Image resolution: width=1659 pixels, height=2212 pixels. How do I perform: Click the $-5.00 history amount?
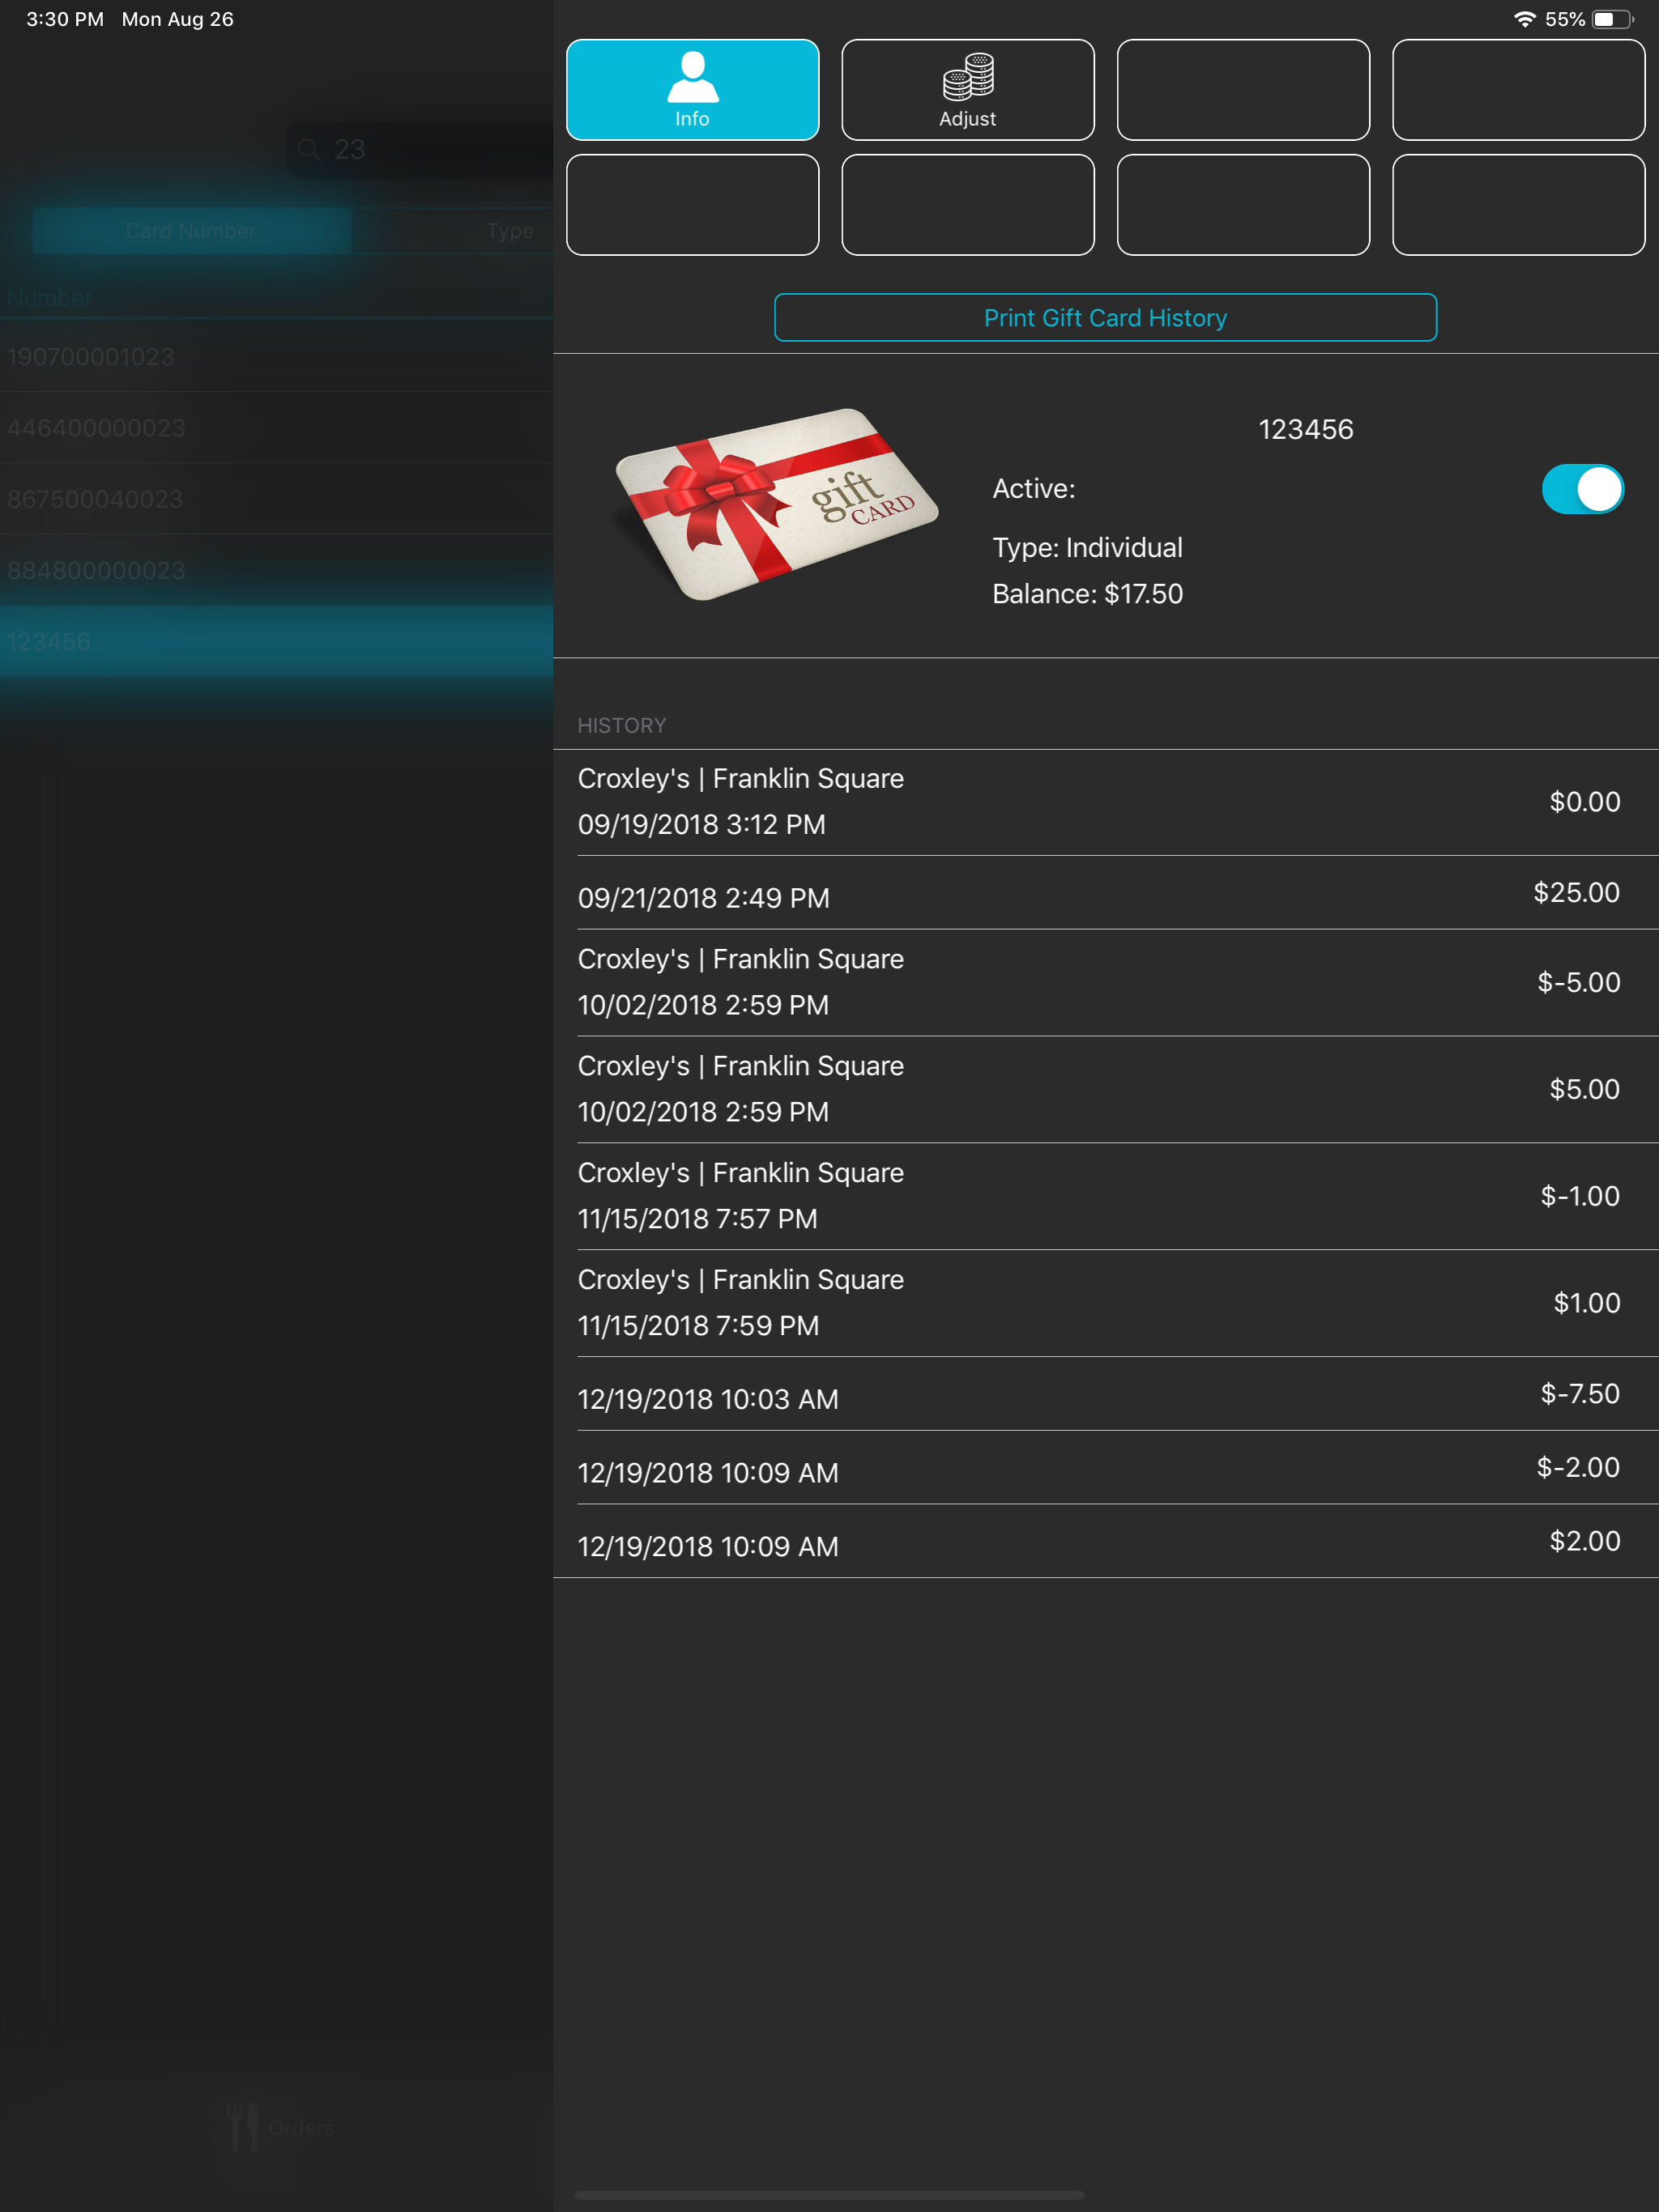click(1579, 982)
